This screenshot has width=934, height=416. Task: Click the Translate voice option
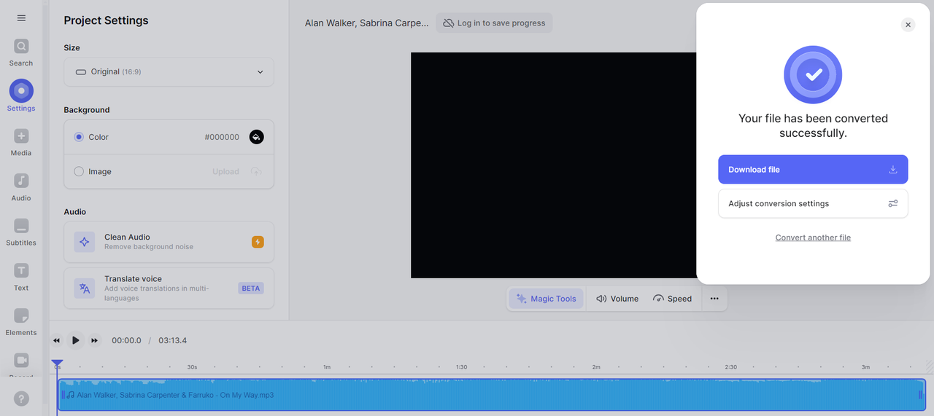(169, 289)
